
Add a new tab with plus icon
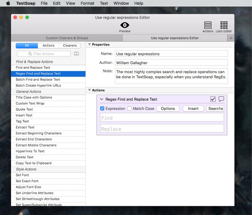[231, 38]
